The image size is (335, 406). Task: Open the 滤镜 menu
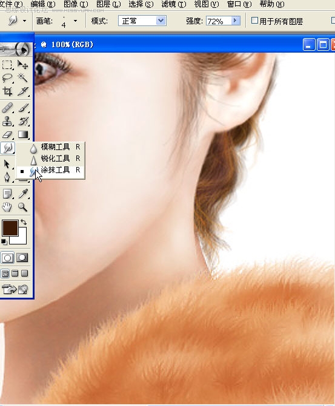pyautogui.click(x=174, y=4)
